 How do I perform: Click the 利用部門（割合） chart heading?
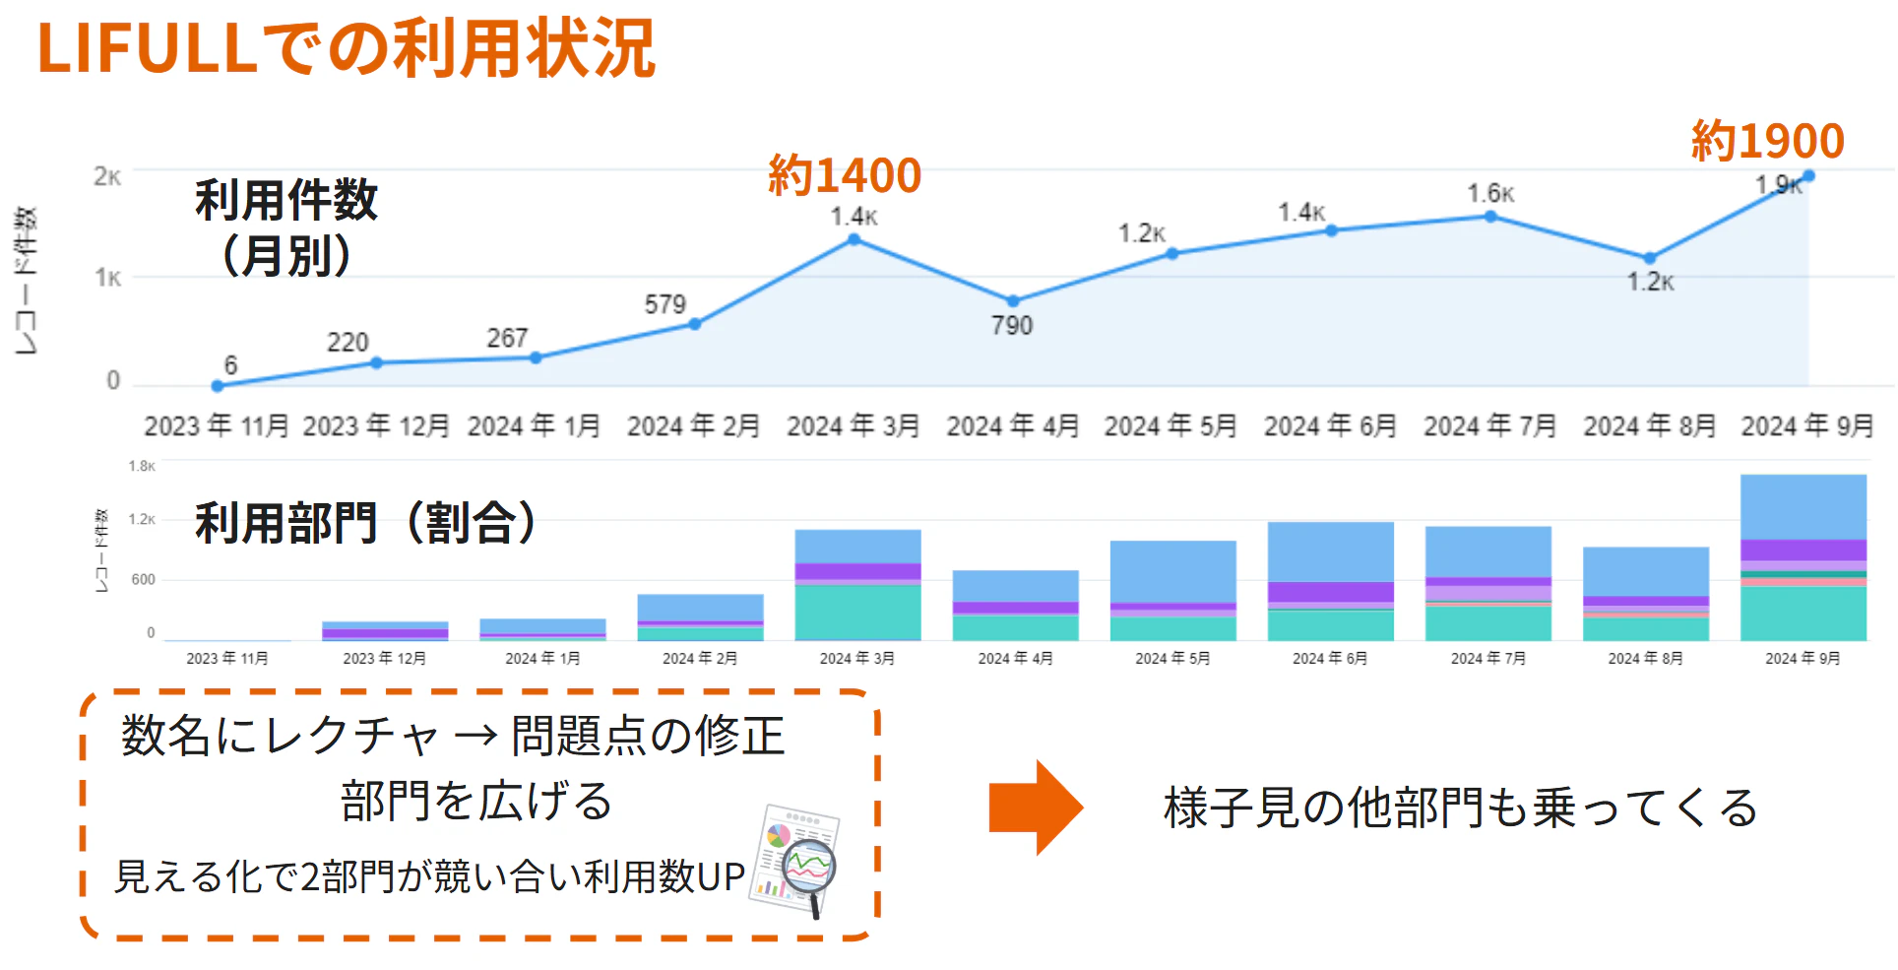366,522
